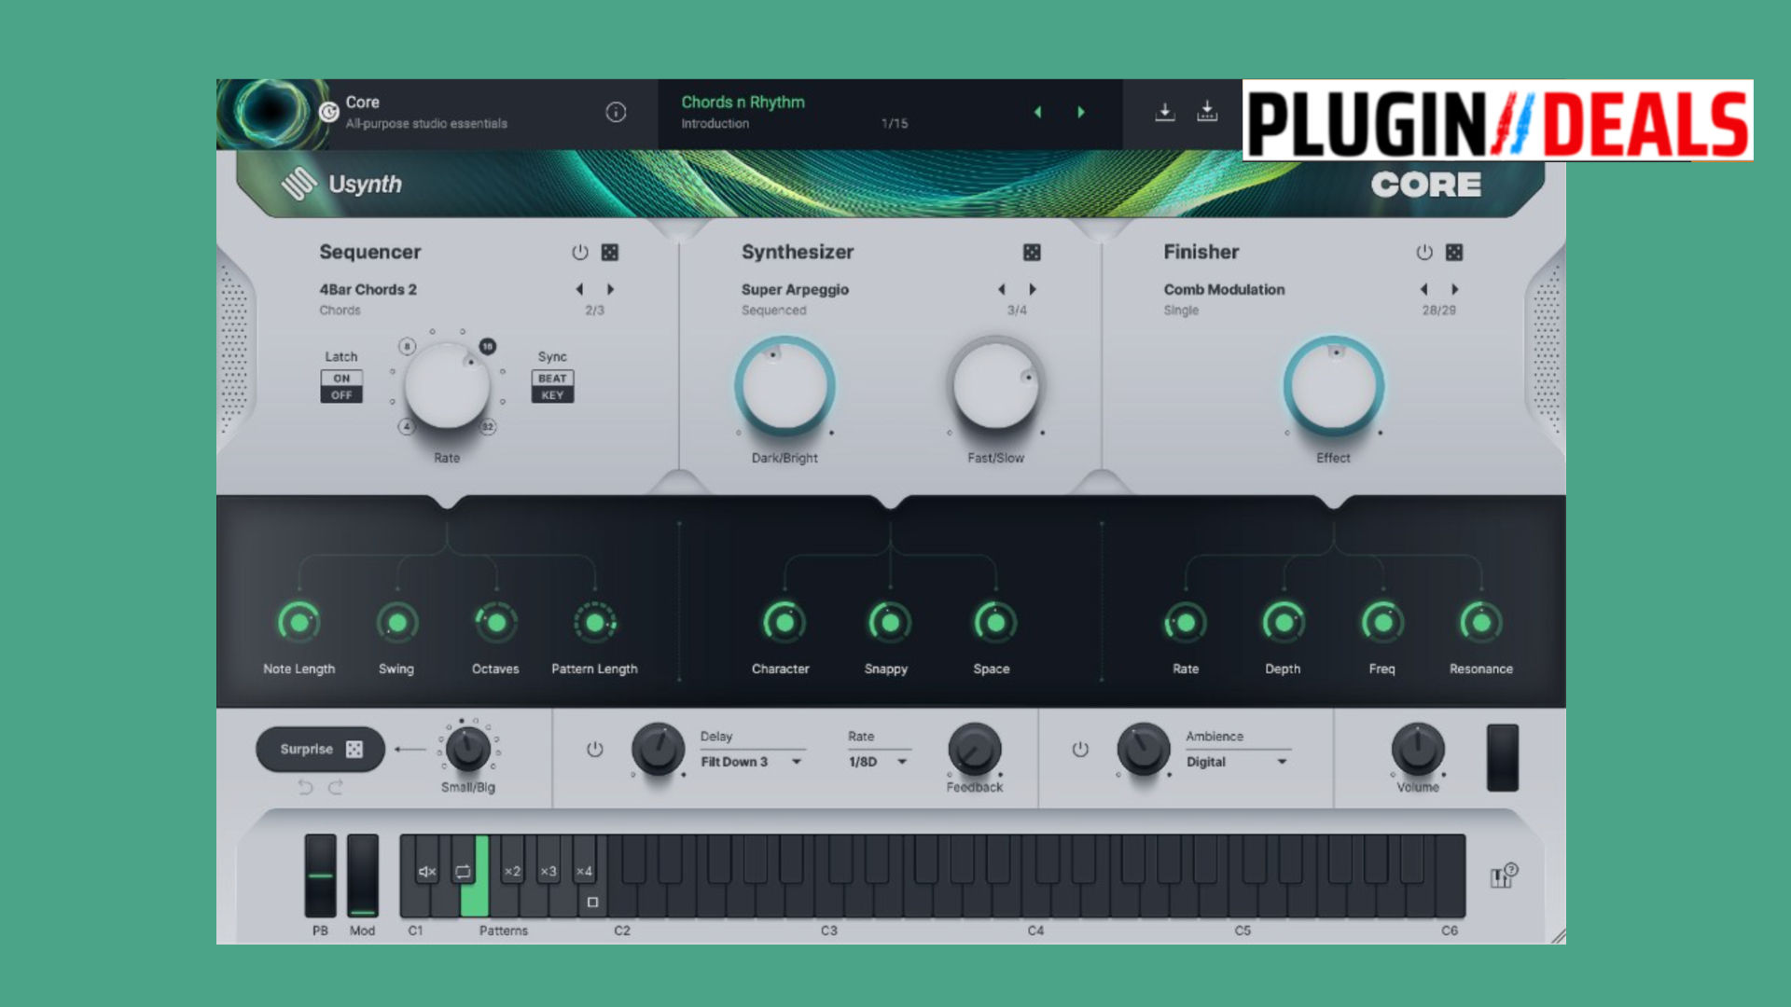1791x1007 pixels.
Task: Click the Finisher Rate knob
Action: point(1186,623)
